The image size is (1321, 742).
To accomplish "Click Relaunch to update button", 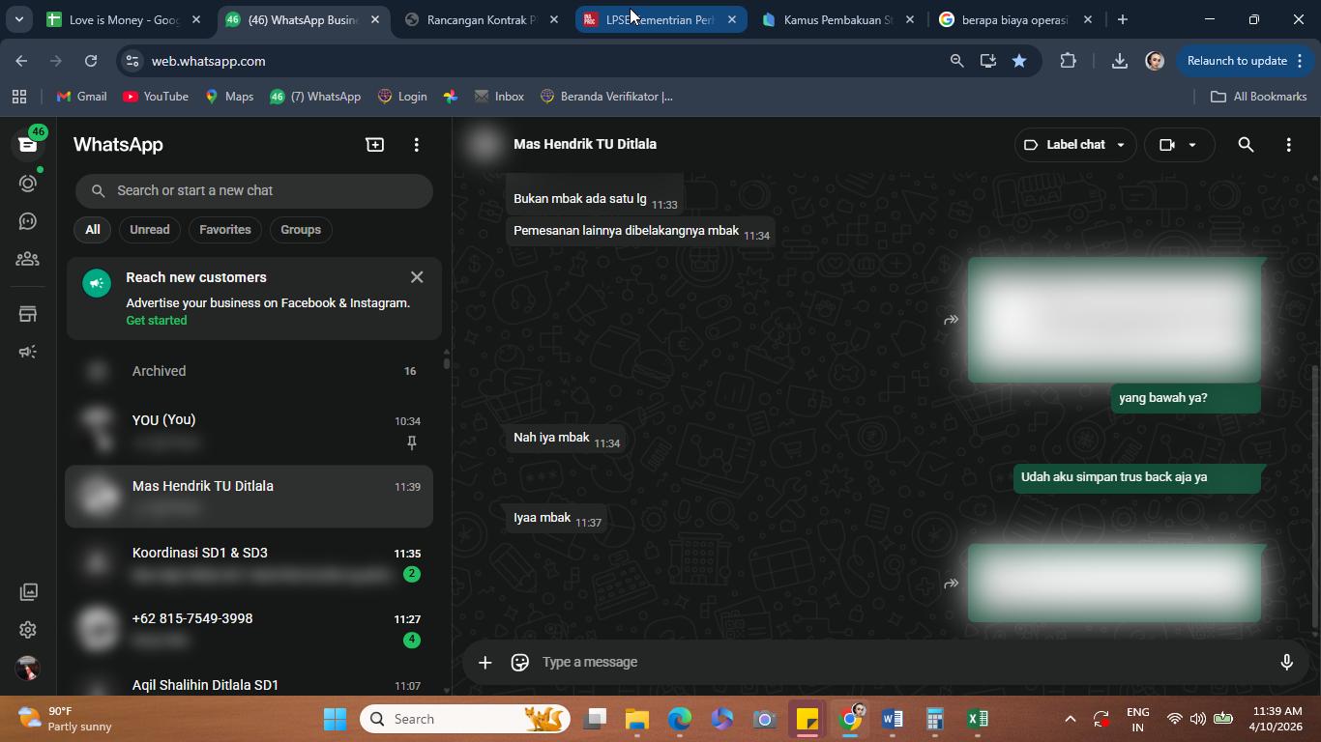I will (x=1244, y=61).
